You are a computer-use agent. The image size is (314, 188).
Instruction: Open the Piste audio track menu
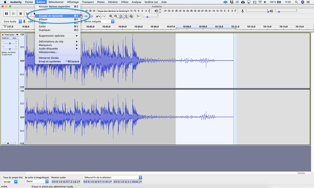click(x=11, y=35)
